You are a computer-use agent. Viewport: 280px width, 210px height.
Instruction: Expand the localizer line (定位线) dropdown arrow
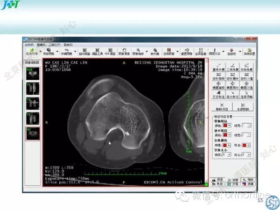tap(240, 51)
